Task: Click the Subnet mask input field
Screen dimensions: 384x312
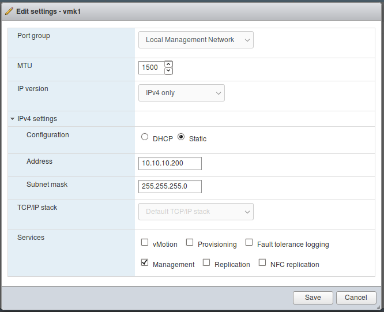Action: (170, 186)
